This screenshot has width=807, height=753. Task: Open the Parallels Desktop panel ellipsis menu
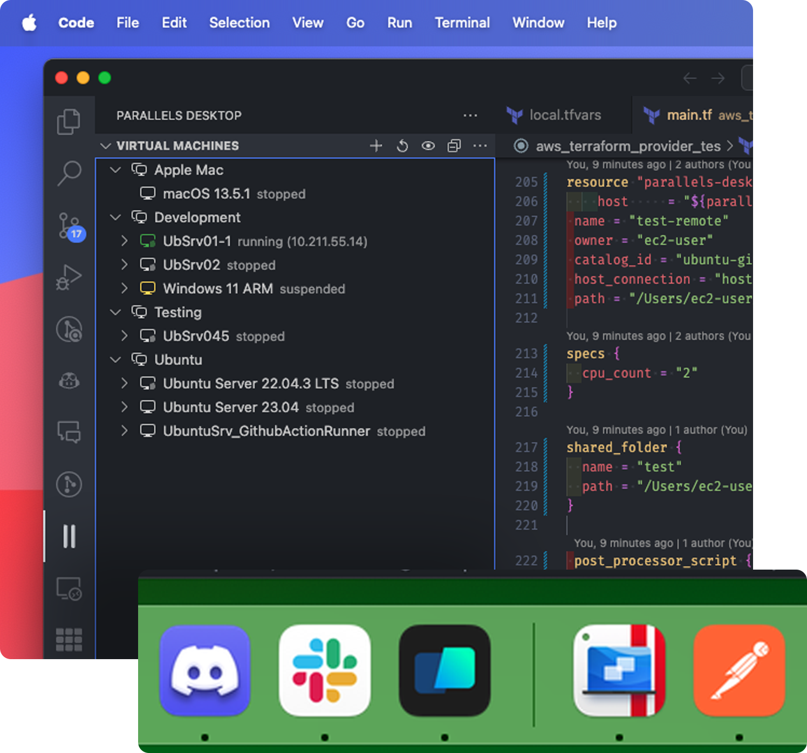(470, 115)
